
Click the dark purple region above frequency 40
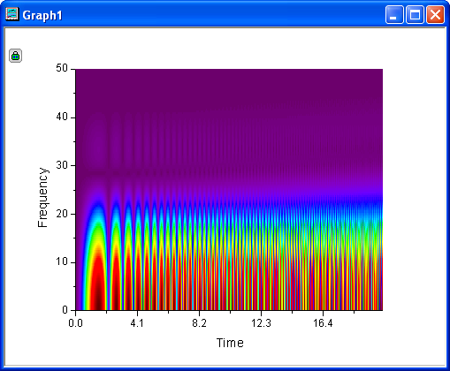point(229,90)
